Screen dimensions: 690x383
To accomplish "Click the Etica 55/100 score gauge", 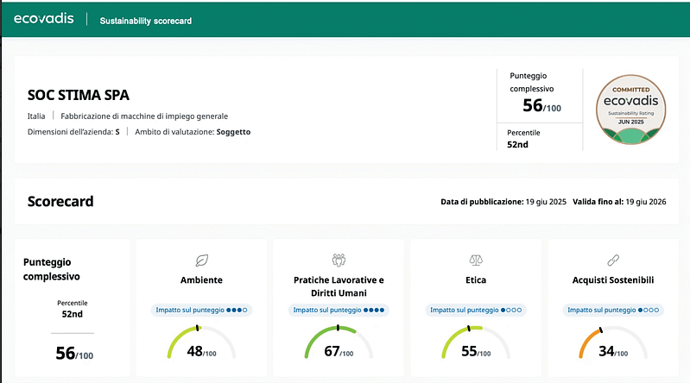I will [x=474, y=347].
